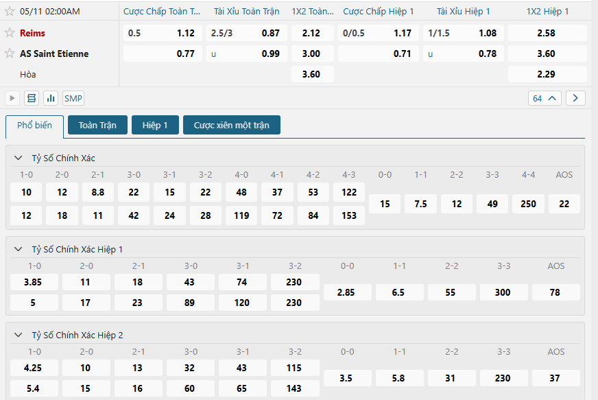Switch to the Toàn Trận tab

[97, 125]
